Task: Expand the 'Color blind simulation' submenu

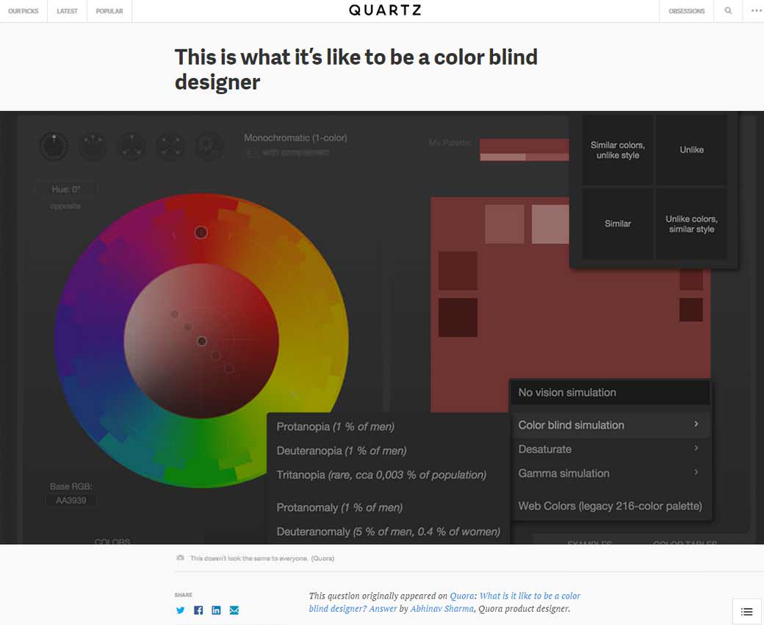Action: [x=571, y=425]
